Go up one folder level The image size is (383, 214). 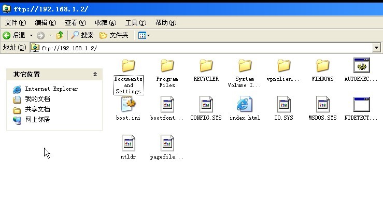[60, 35]
